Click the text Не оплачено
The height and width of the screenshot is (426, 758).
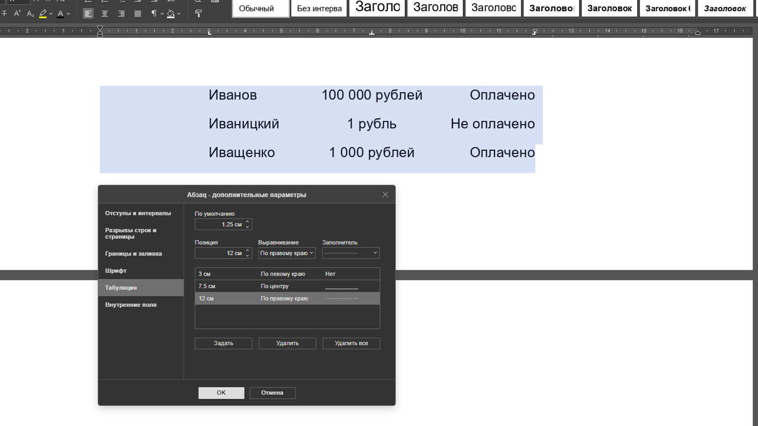[493, 124]
